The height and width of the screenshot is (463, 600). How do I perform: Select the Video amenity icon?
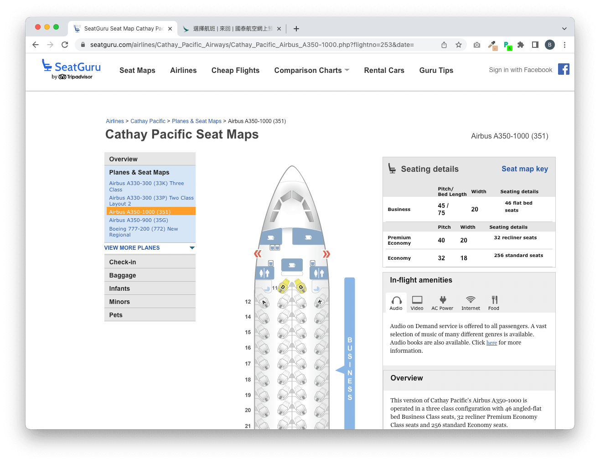pos(417,300)
